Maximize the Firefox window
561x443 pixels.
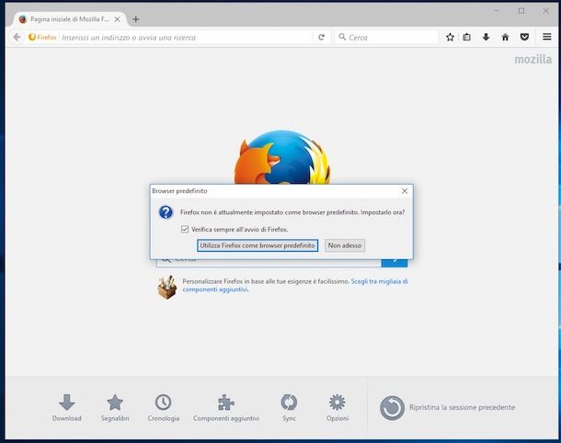(x=521, y=11)
